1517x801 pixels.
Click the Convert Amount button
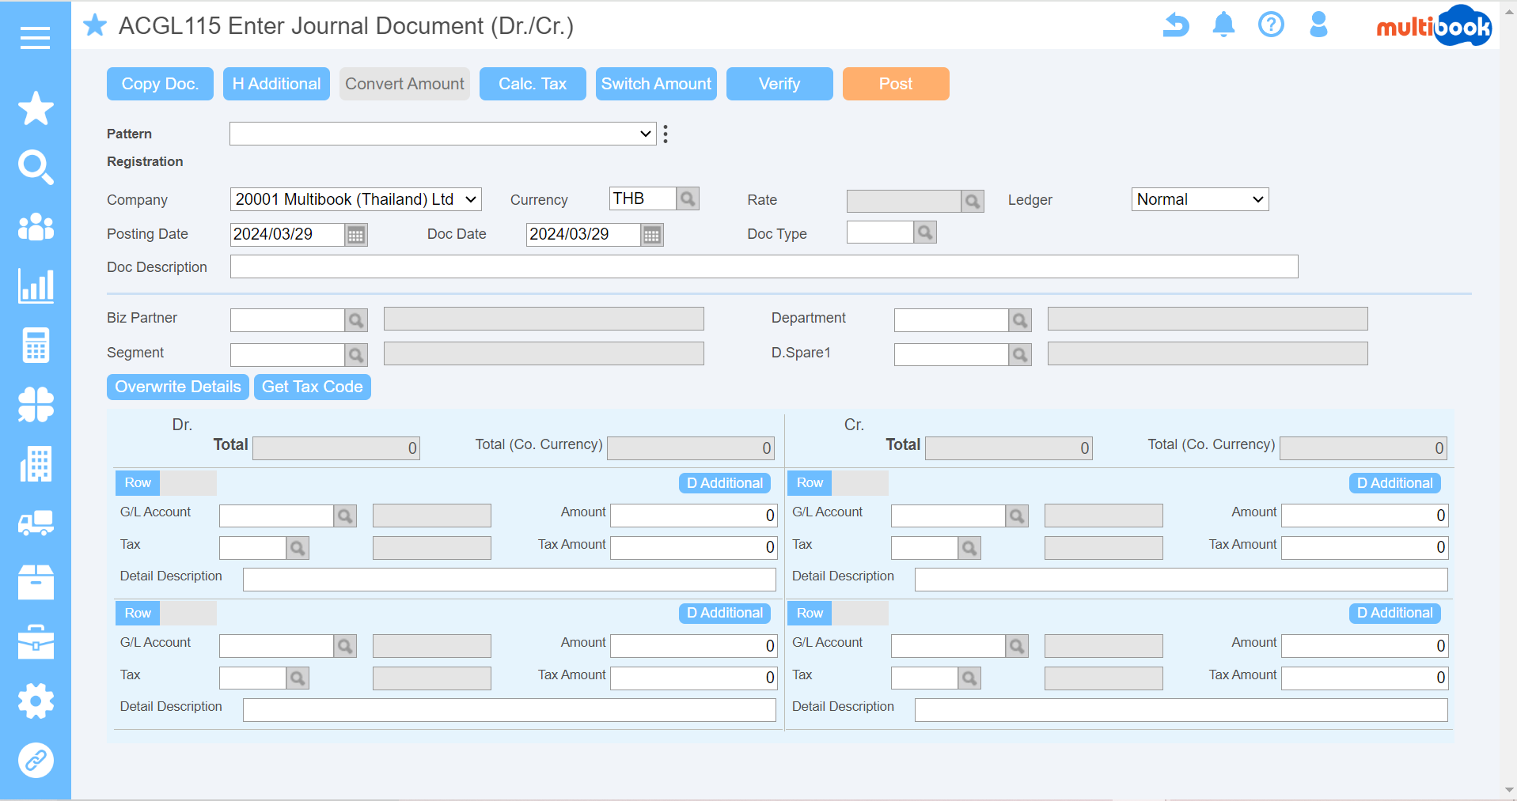pos(404,84)
